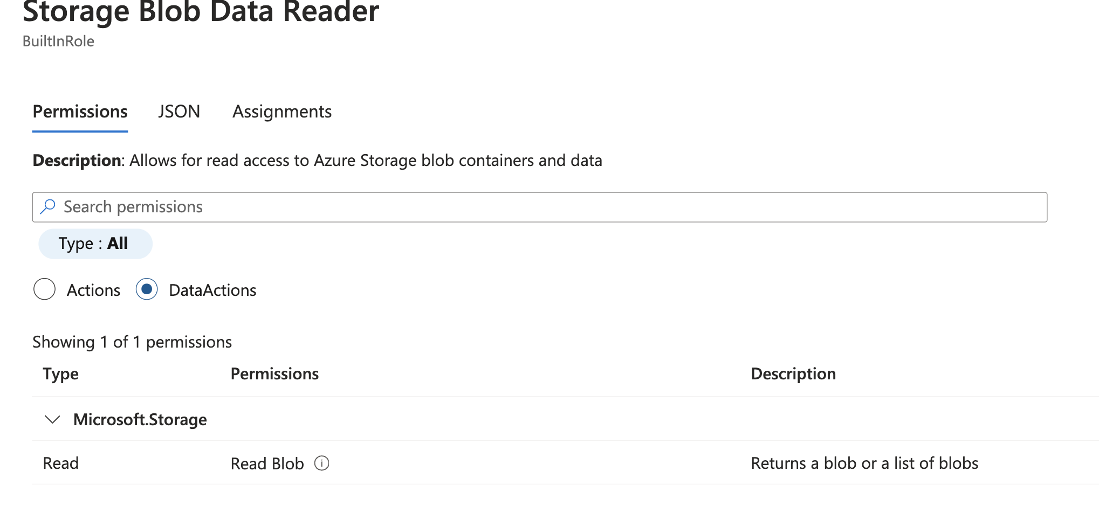
Task: Click the Type column header
Action: [60, 373]
